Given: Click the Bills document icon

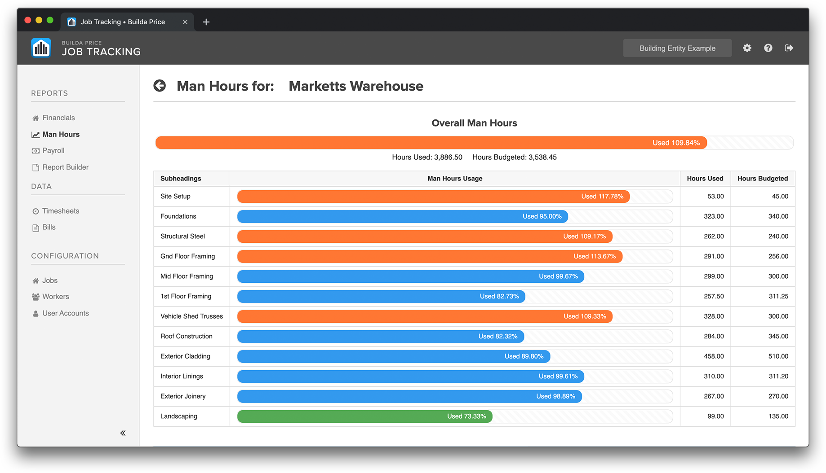Looking at the screenshot, I should coord(36,228).
